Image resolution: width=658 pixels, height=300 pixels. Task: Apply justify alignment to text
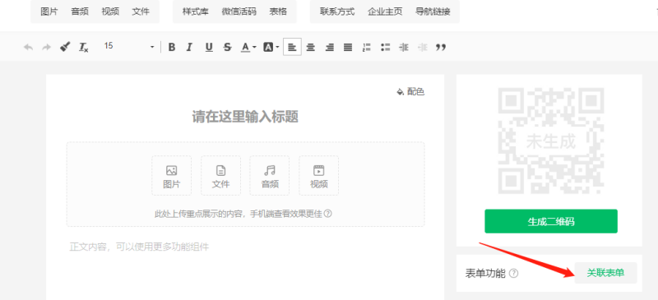[x=348, y=47]
